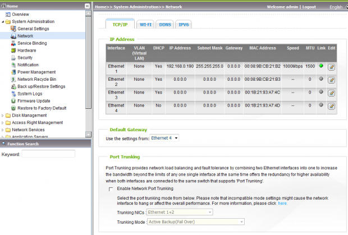Click the sidebar scroll up arrow
This screenshot has width=348, height=235.
tap(88, 13)
